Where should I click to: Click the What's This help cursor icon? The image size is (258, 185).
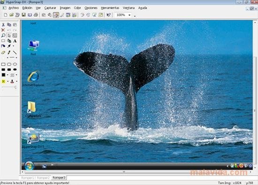pos(108,15)
